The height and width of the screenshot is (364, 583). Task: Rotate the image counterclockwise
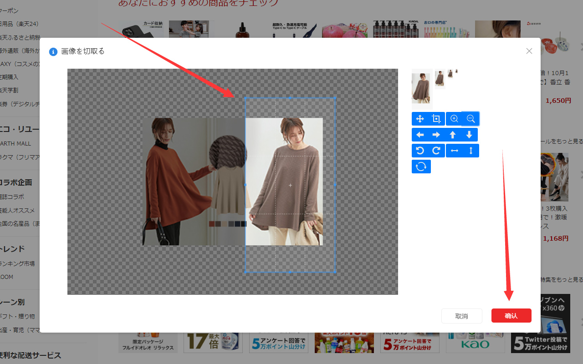coord(420,151)
